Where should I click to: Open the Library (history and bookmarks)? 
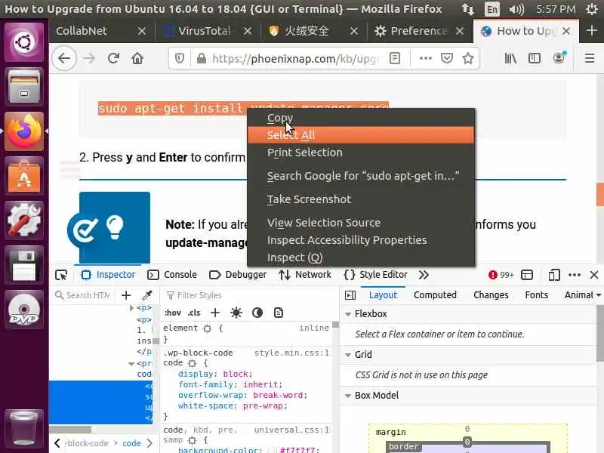click(510, 59)
